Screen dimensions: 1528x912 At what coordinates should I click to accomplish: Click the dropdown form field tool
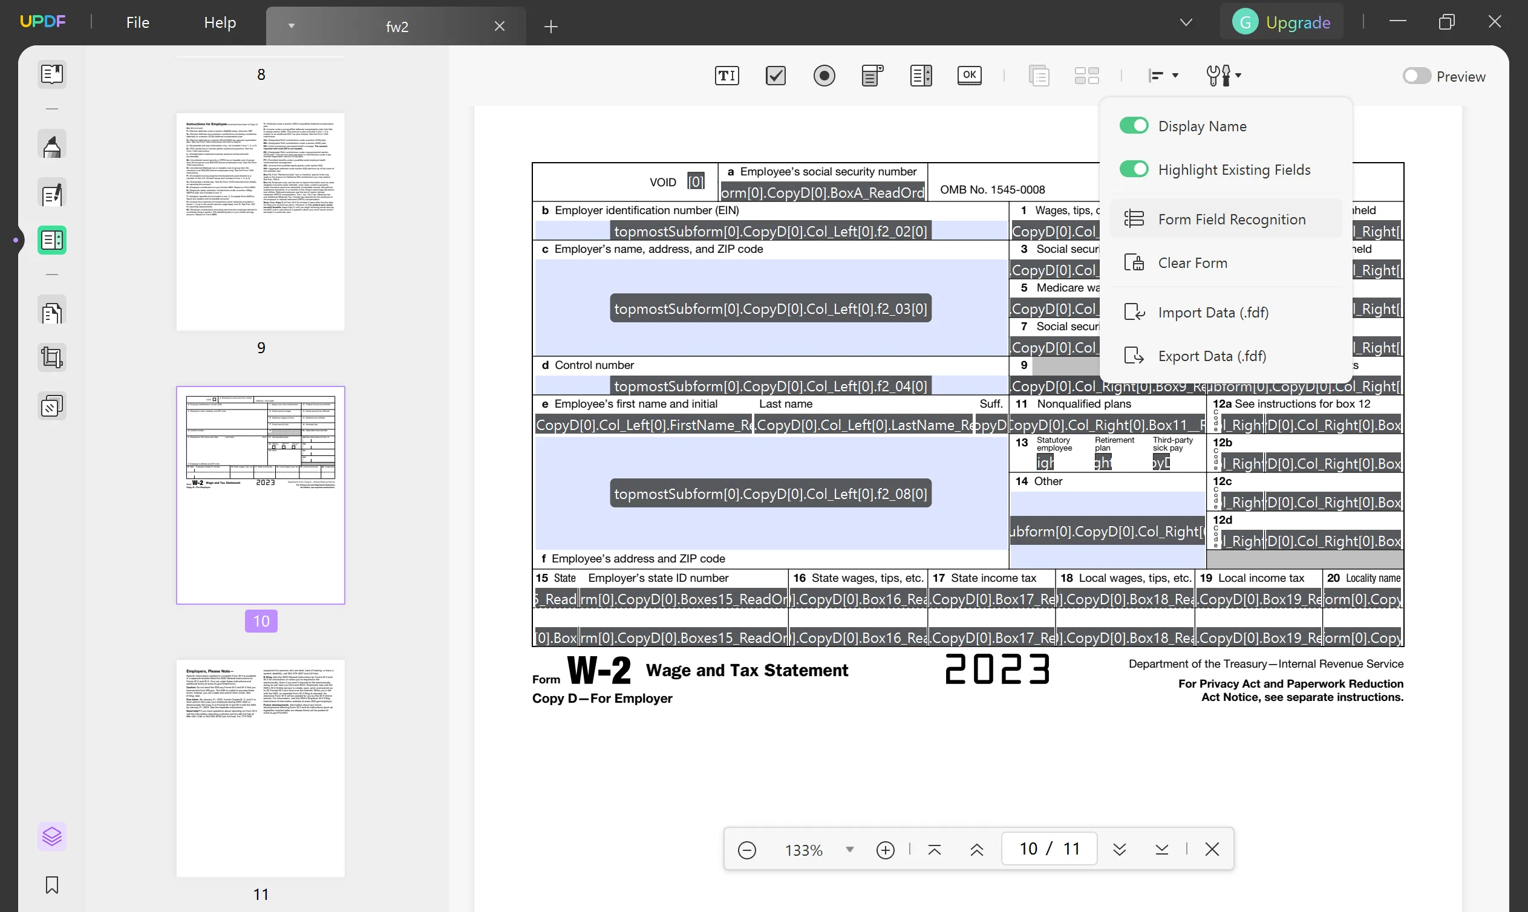coord(872,75)
